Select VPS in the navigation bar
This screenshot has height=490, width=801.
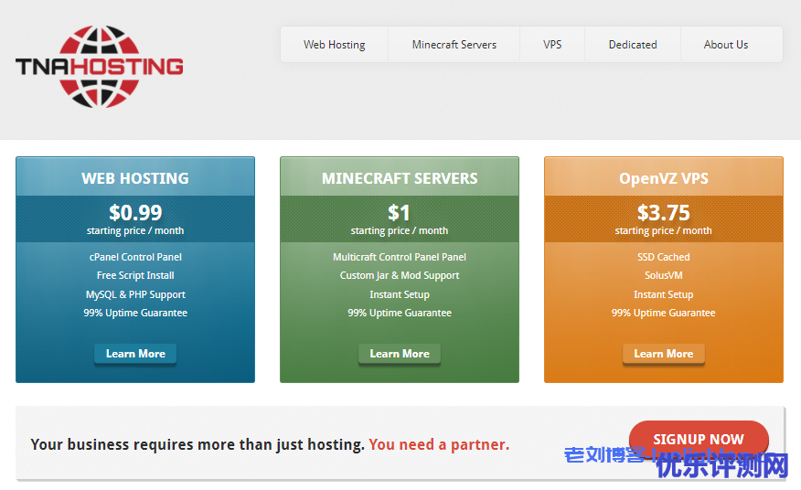pos(552,45)
